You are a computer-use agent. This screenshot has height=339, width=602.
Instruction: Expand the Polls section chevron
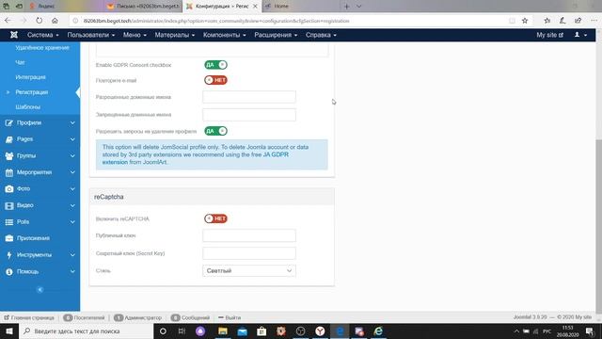[72, 222]
